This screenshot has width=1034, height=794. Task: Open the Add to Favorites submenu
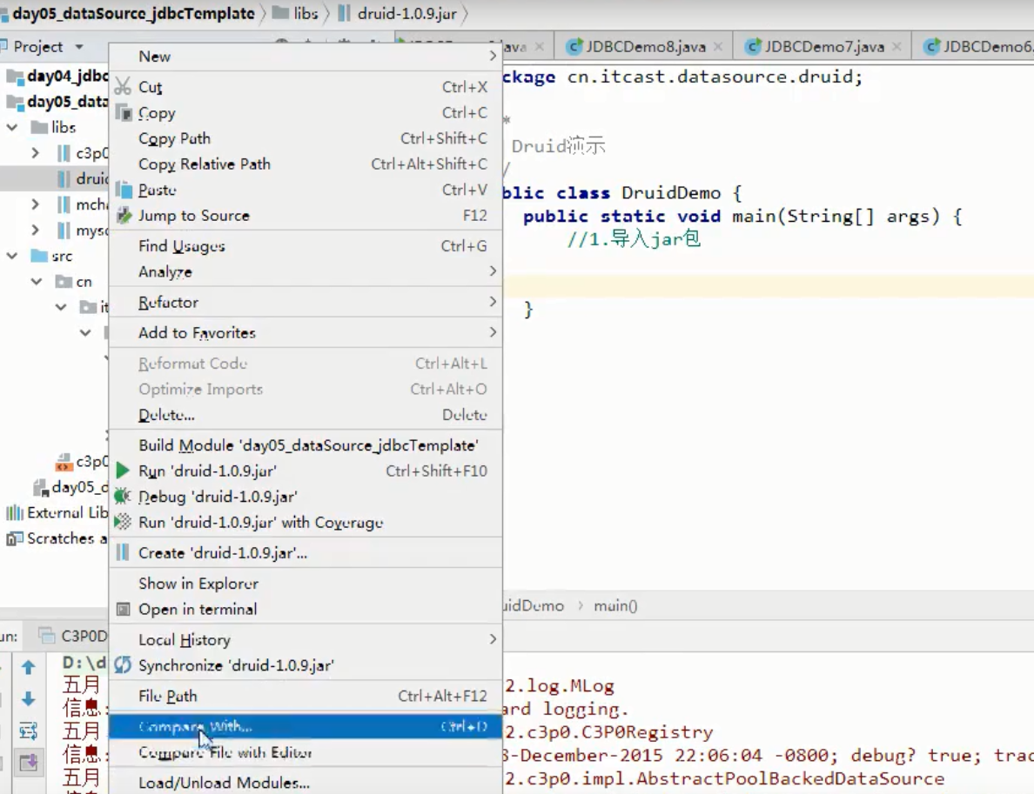pyautogui.click(x=305, y=333)
